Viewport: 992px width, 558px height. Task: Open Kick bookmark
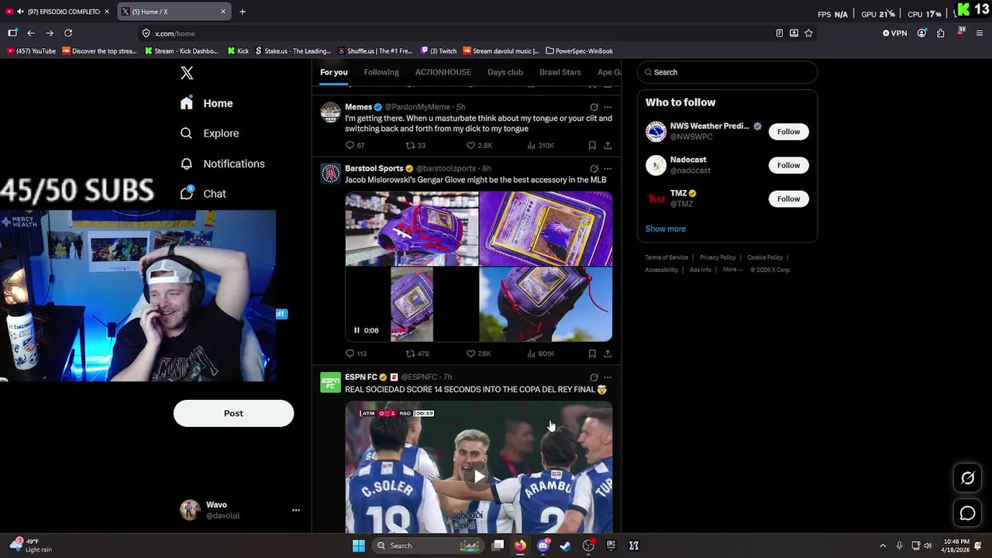(238, 51)
